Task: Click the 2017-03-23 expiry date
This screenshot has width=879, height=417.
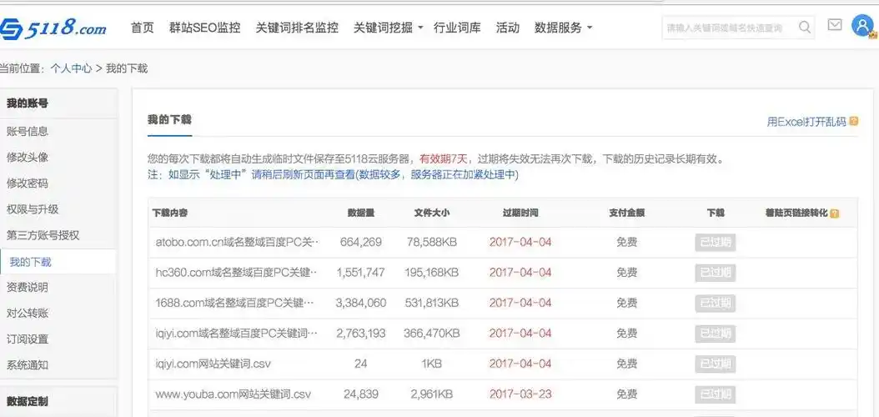Action: (x=520, y=394)
